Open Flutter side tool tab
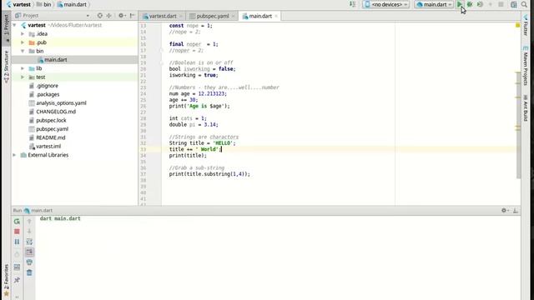This screenshot has height=300, width=534. coord(526,25)
